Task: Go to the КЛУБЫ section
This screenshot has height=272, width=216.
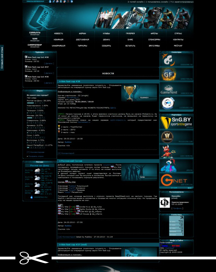Action: (106, 33)
